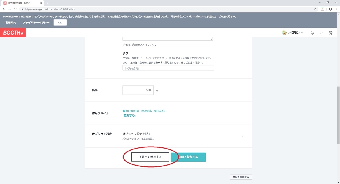Open the wishlist heart icon

coord(321,32)
